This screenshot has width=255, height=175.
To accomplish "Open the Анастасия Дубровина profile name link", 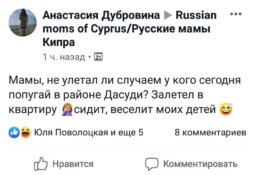I will pos(101,15).
